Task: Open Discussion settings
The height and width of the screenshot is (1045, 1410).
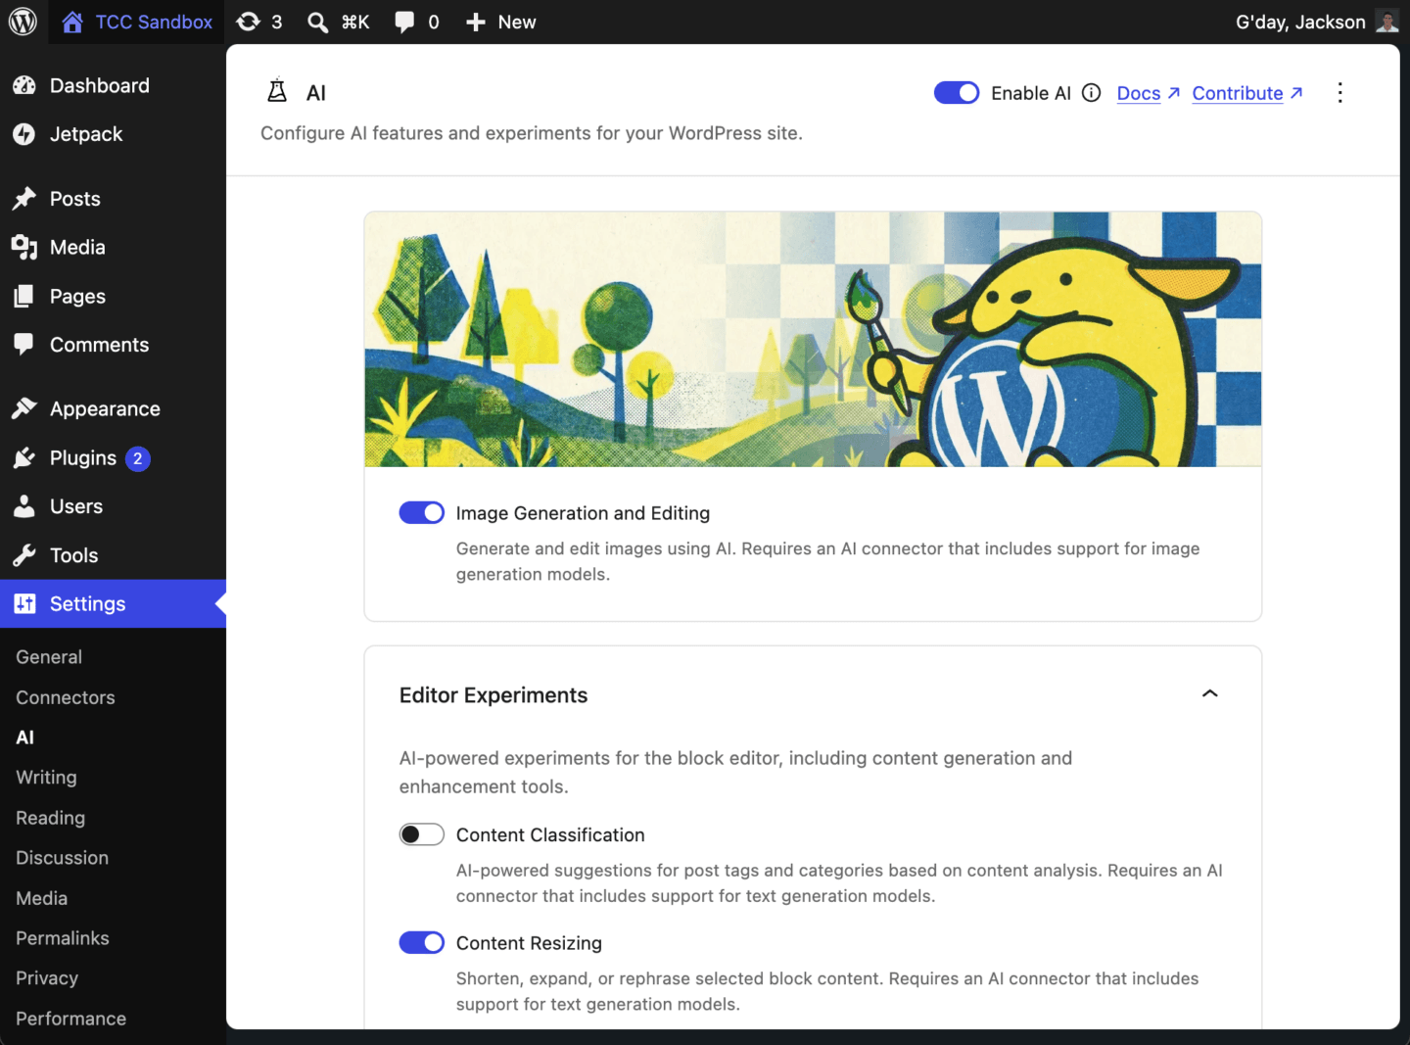Action: point(62,858)
